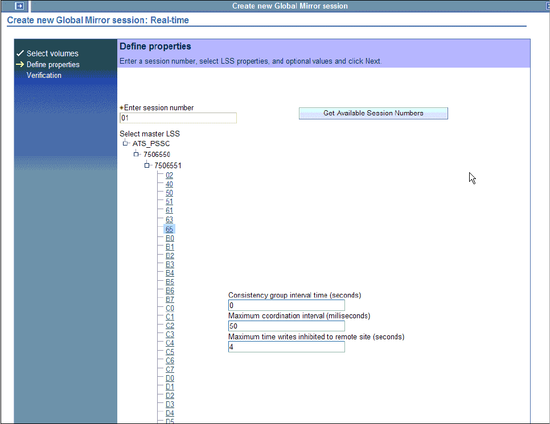Screen dimensions: 550x424
Task: Select master LSS C6
Action: [170, 361]
